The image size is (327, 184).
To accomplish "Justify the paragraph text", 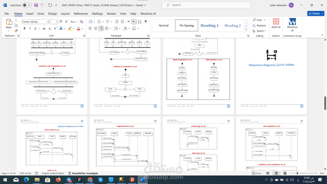I will click(107, 28).
